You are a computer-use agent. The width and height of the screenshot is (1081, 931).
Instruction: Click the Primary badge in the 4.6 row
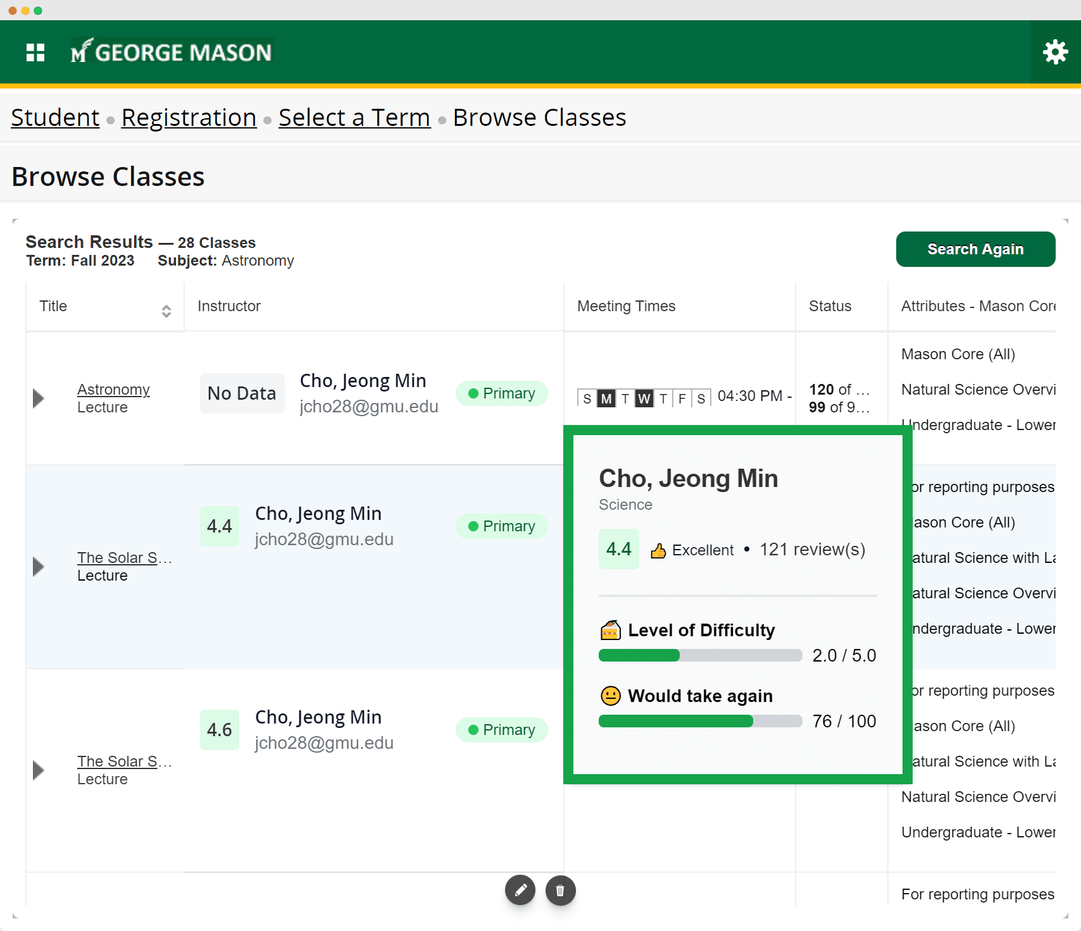tap(502, 730)
